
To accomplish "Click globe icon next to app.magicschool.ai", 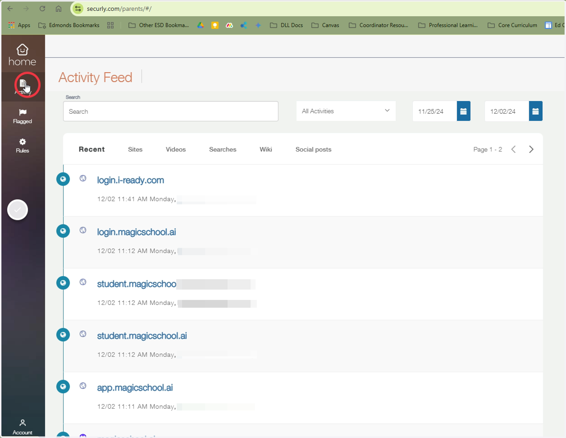I will [x=83, y=386].
